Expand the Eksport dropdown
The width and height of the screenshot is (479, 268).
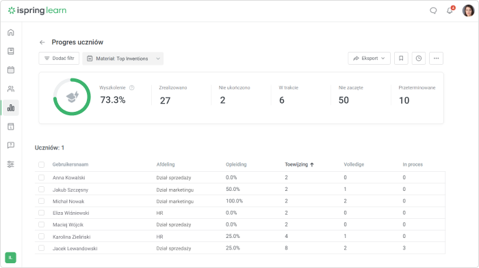click(x=369, y=58)
